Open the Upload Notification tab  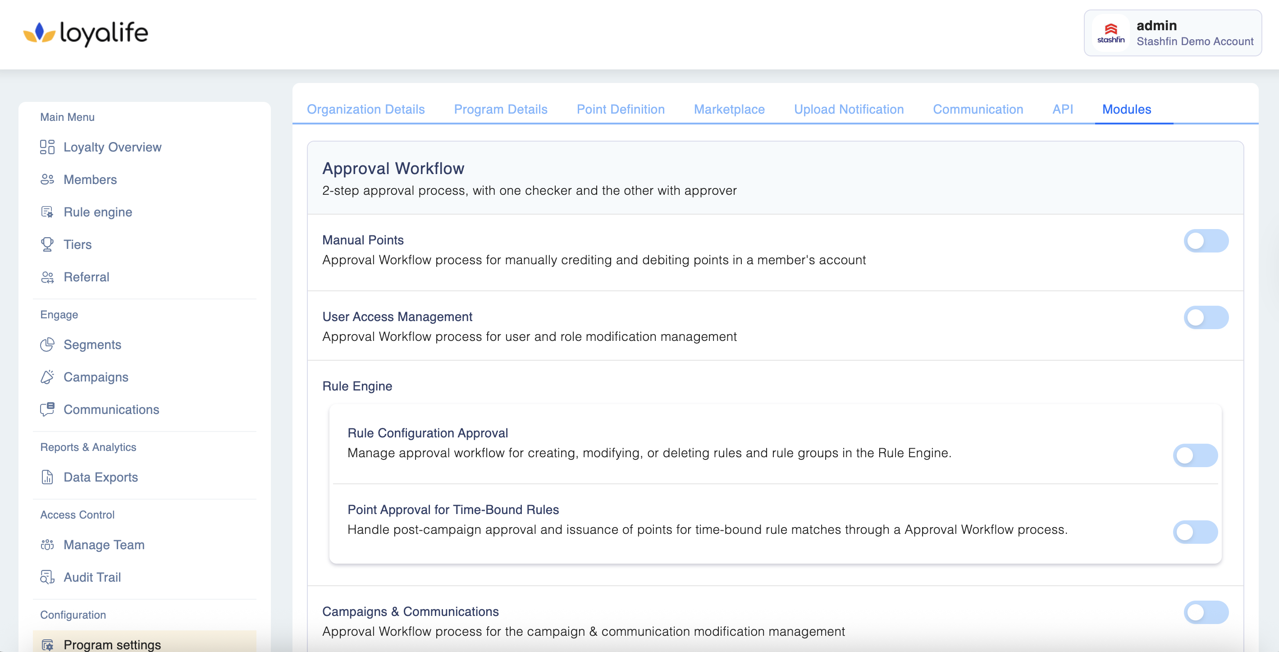849,109
